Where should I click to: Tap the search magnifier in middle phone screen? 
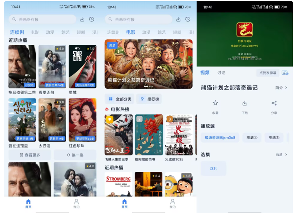(x=111, y=19)
